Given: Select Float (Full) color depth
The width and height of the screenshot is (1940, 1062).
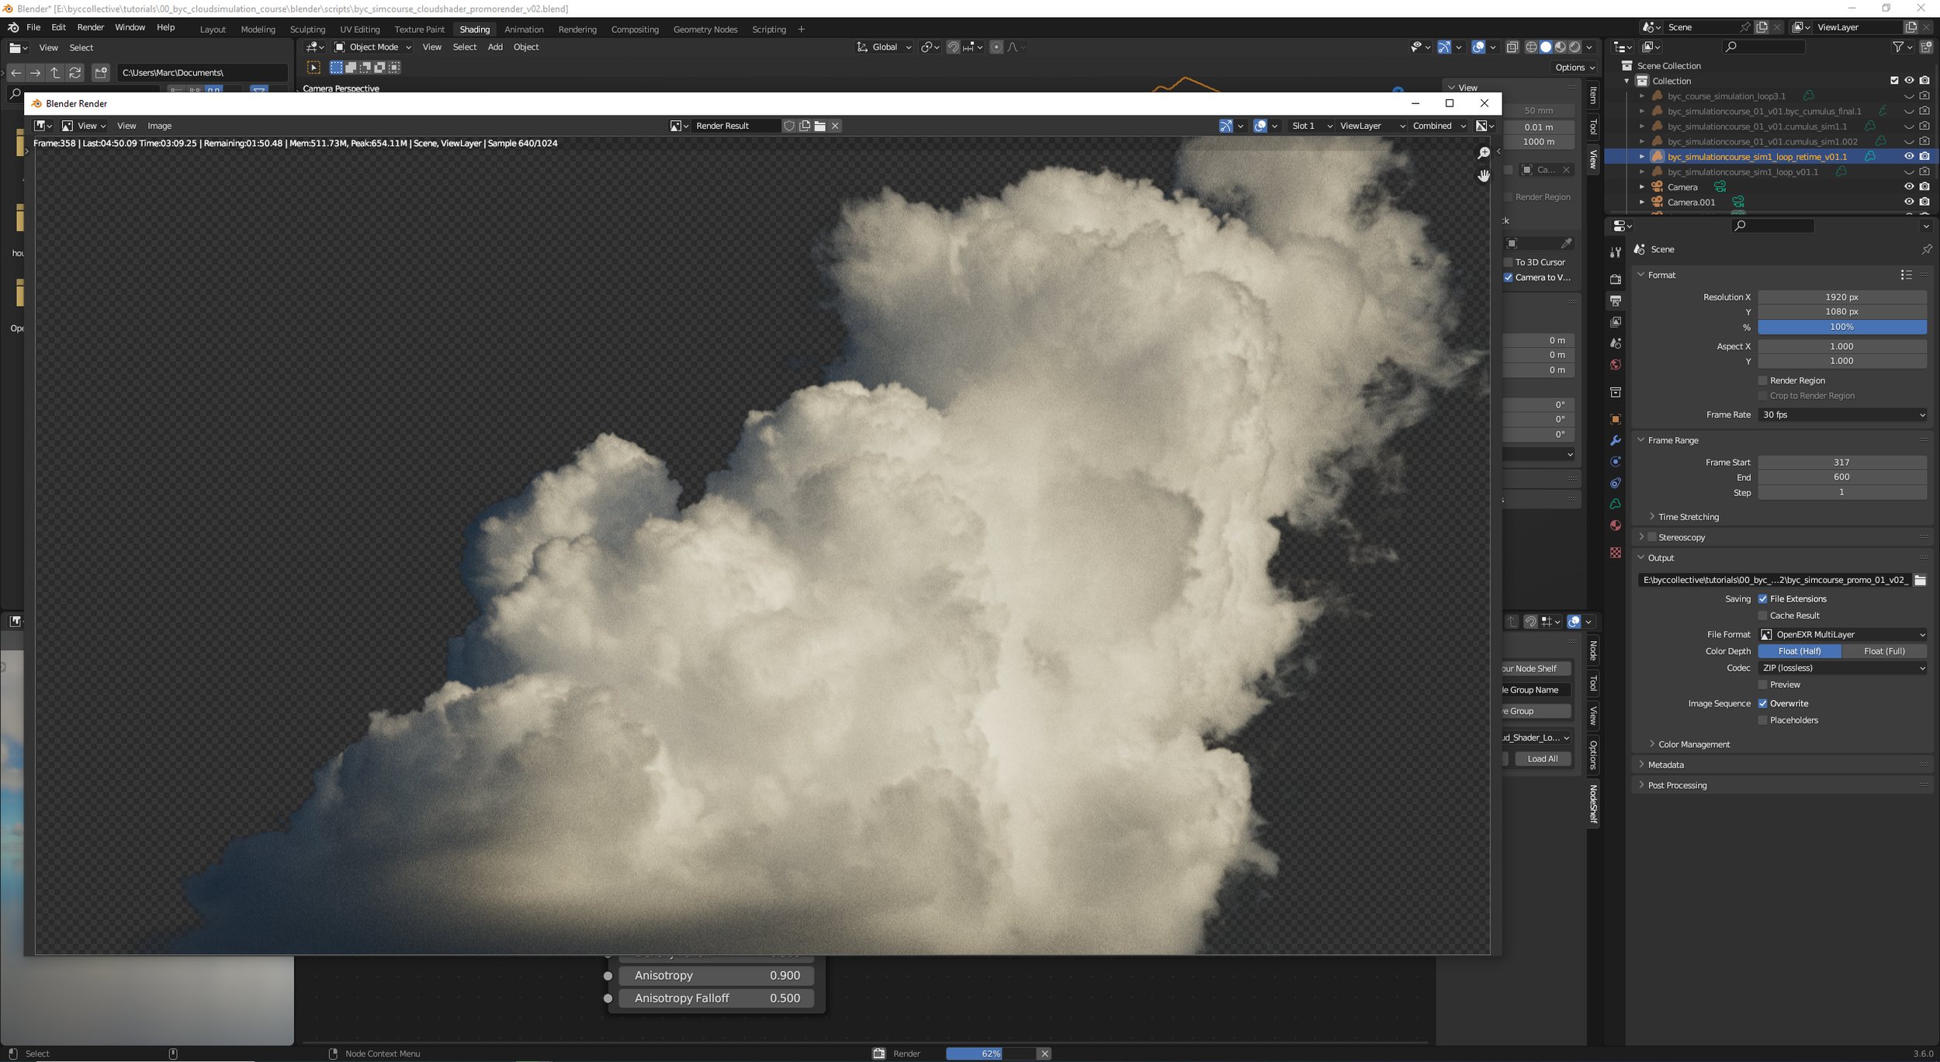Looking at the screenshot, I should click(1884, 651).
